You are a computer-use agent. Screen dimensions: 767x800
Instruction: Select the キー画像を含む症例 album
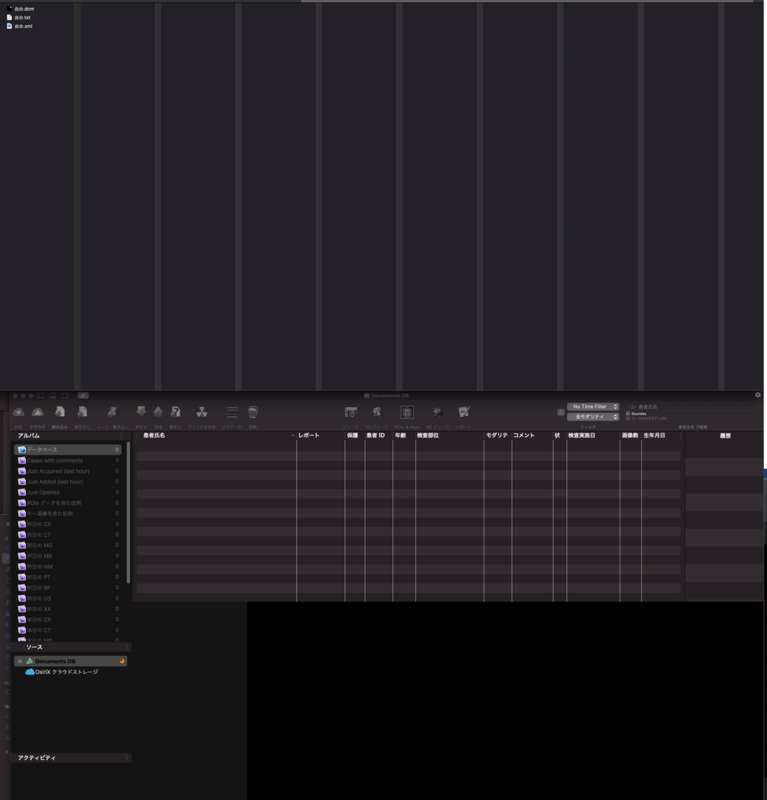[67, 514]
